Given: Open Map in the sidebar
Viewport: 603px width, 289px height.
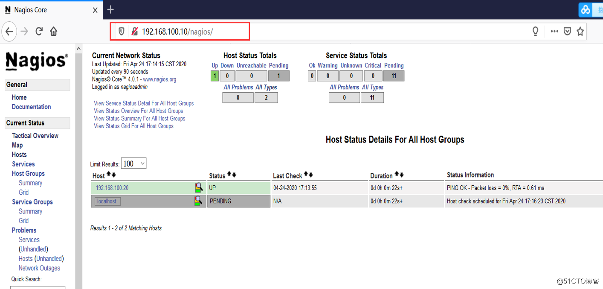Looking at the screenshot, I should click(17, 145).
